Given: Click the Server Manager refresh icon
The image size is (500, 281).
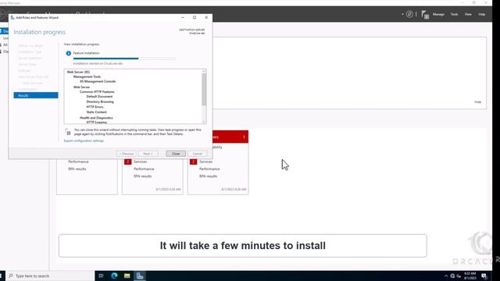Looking at the screenshot, I should click(x=409, y=14).
